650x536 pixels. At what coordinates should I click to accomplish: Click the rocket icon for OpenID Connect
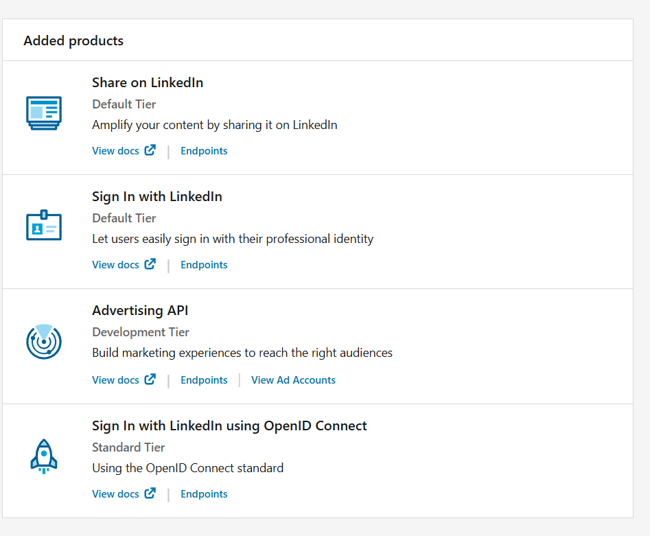(44, 456)
